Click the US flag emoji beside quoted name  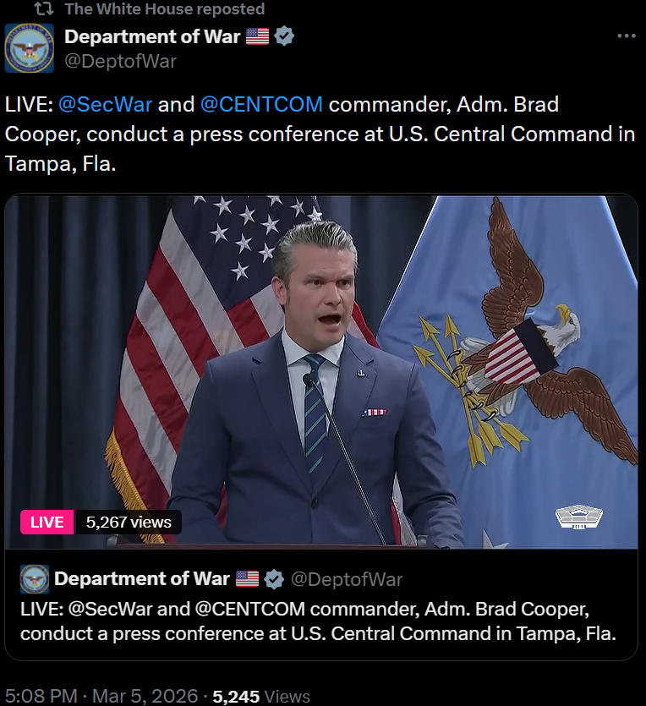[x=247, y=579]
